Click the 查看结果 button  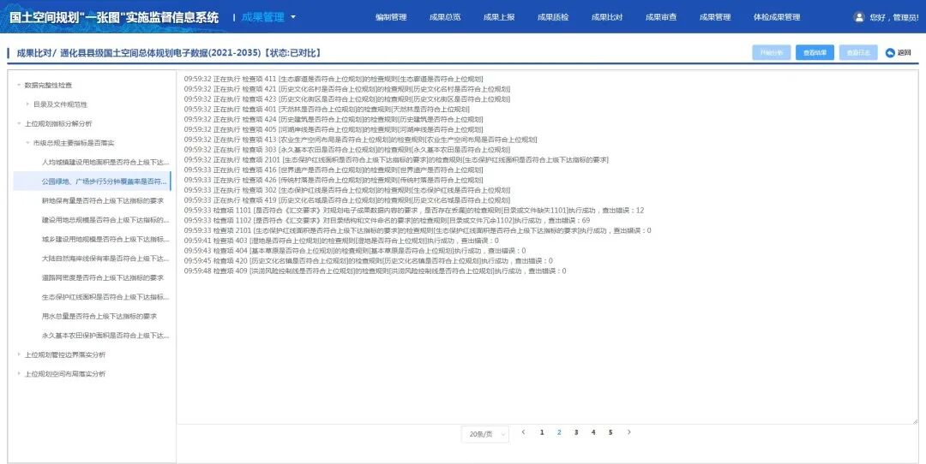coord(815,52)
